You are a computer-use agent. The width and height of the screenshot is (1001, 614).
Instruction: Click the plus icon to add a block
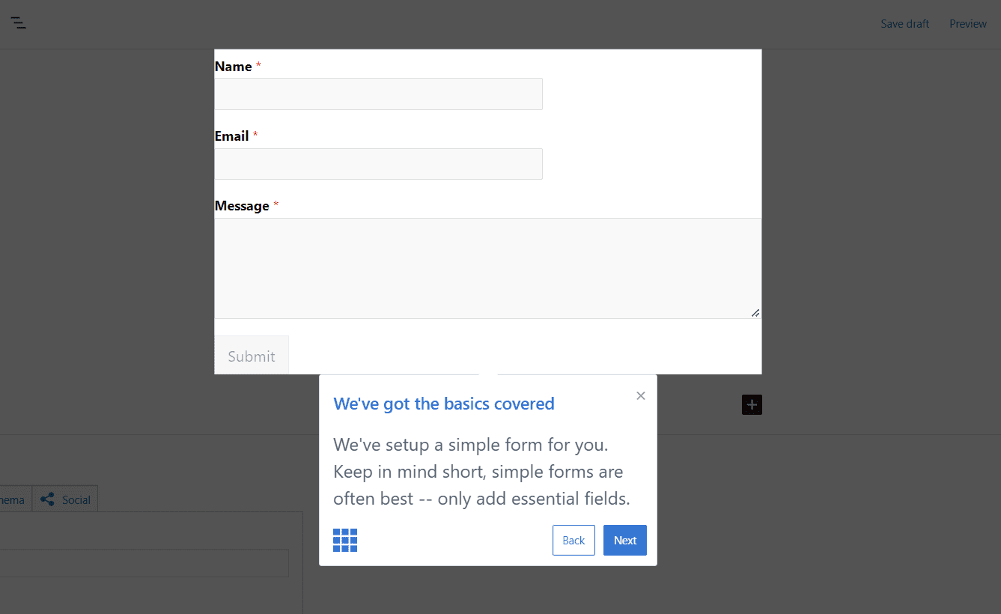[752, 404]
